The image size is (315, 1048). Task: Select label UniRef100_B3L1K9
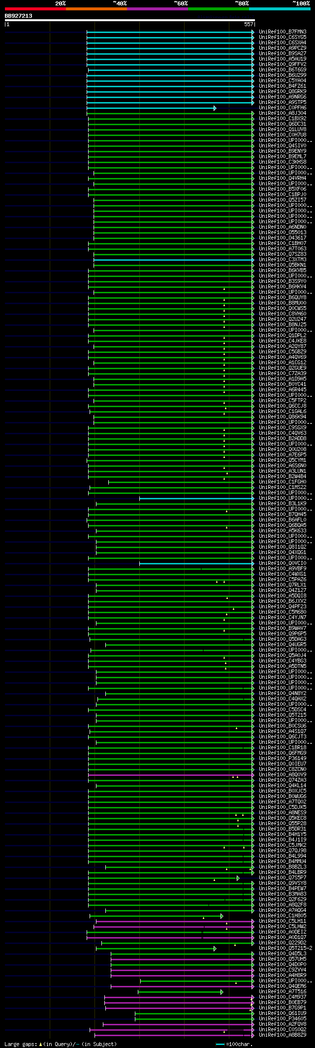[283, 504]
